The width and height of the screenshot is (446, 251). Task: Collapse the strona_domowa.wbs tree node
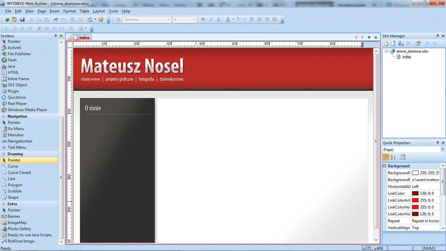(x=386, y=51)
